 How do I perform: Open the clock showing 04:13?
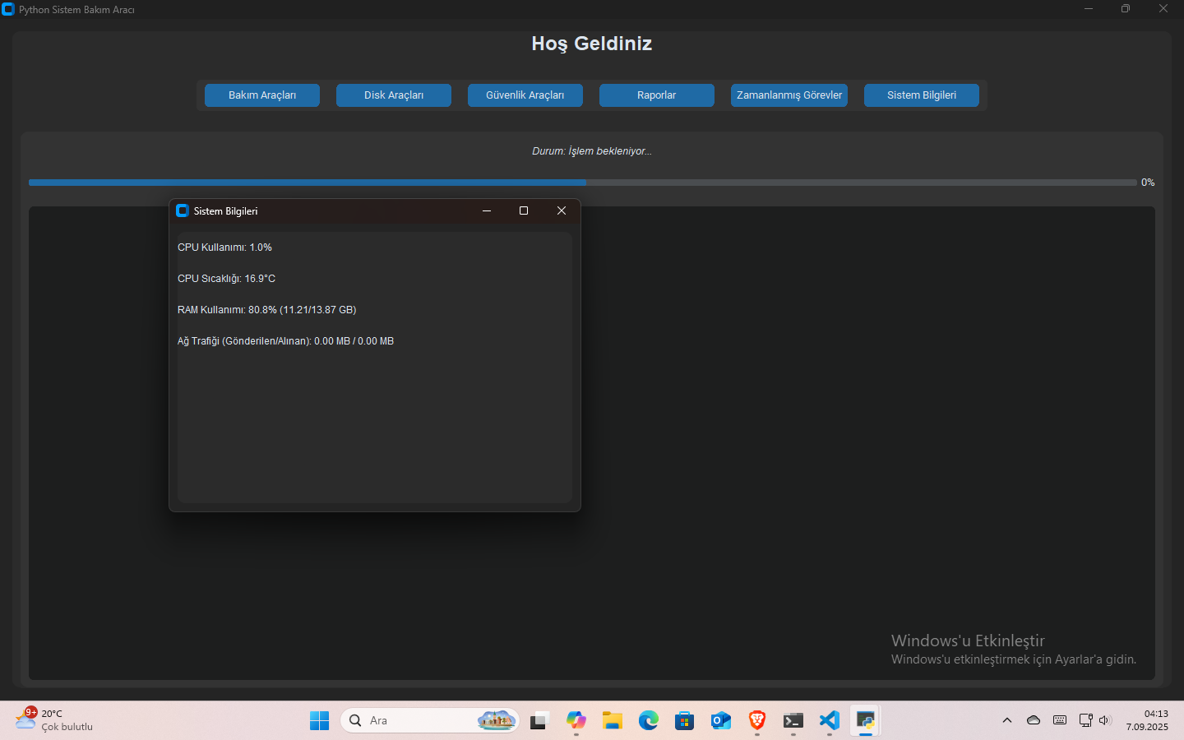pyautogui.click(x=1147, y=720)
